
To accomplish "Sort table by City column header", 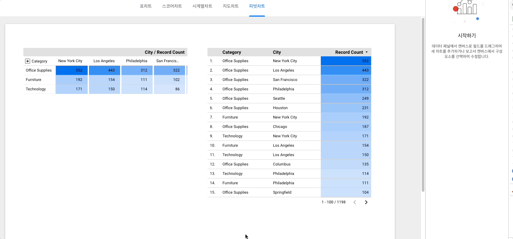I will click(277, 52).
